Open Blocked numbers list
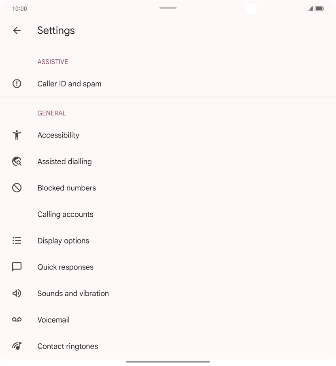Viewport: 336px width, 366px height. pyautogui.click(x=67, y=188)
